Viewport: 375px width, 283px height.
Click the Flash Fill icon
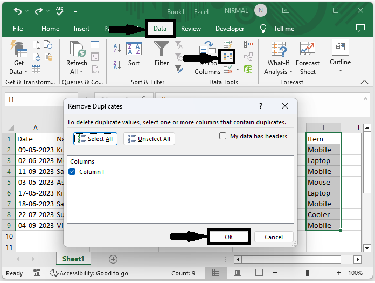point(227,44)
